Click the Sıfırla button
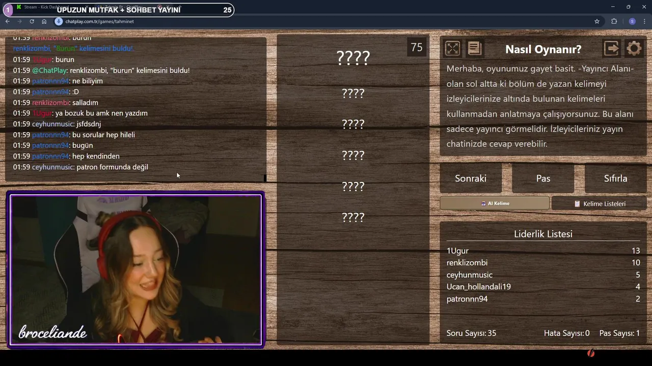Screen dimensions: 652x366 [x=615, y=178]
